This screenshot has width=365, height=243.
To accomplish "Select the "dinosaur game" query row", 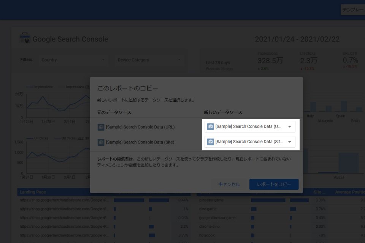I will (211, 200).
